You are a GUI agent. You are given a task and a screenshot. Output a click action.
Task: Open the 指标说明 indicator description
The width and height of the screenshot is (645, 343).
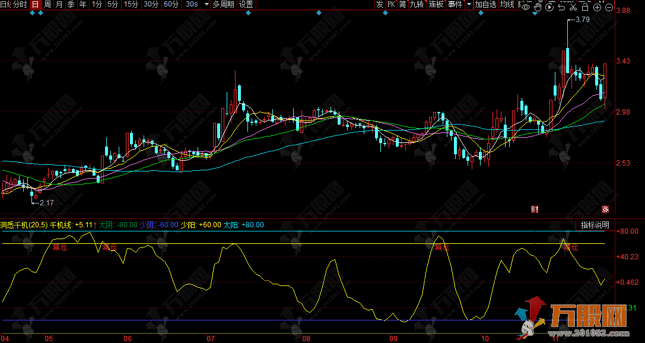595,225
